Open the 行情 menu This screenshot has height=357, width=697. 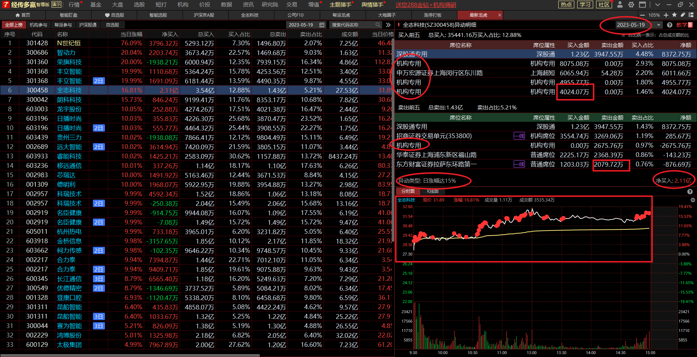[x=74, y=5]
